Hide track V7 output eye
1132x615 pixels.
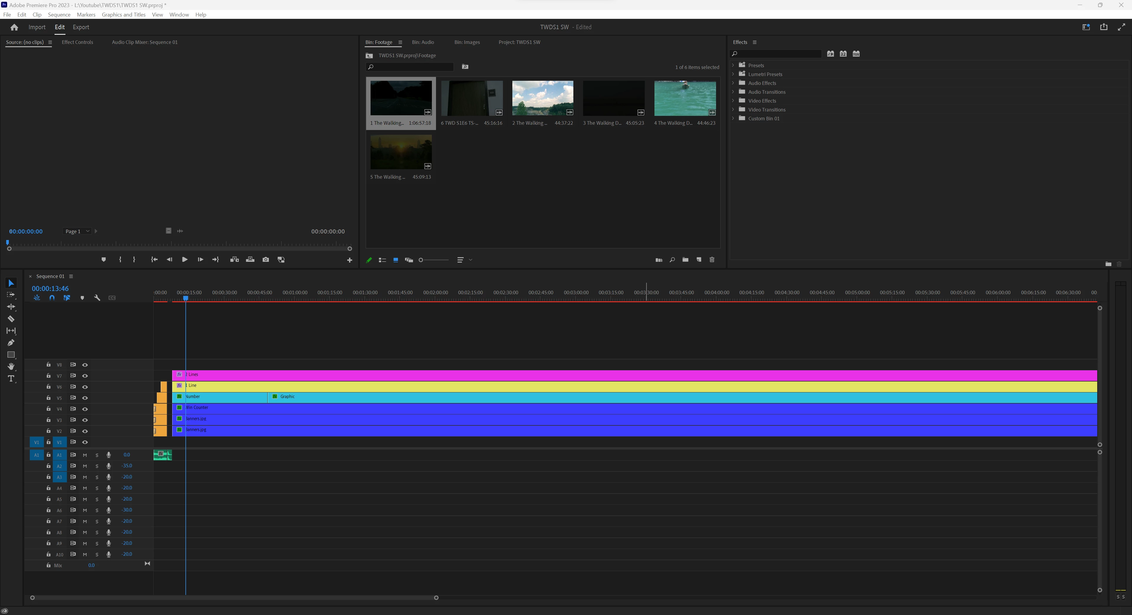(85, 376)
